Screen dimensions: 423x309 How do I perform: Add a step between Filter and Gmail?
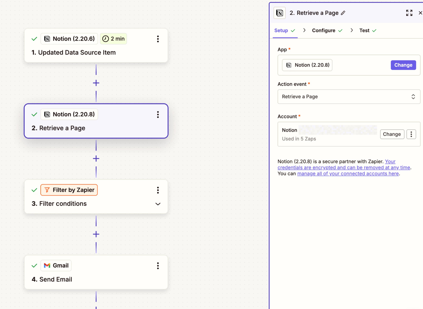pyautogui.click(x=96, y=234)
